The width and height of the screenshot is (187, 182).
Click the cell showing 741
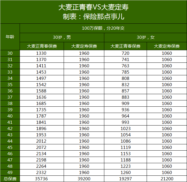coord(125,60)
